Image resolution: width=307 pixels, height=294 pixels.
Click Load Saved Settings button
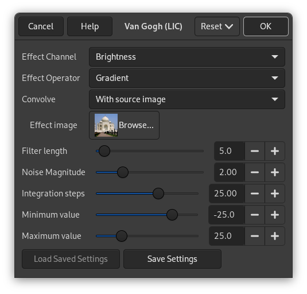pyautogui.click(x=71, y=259)
